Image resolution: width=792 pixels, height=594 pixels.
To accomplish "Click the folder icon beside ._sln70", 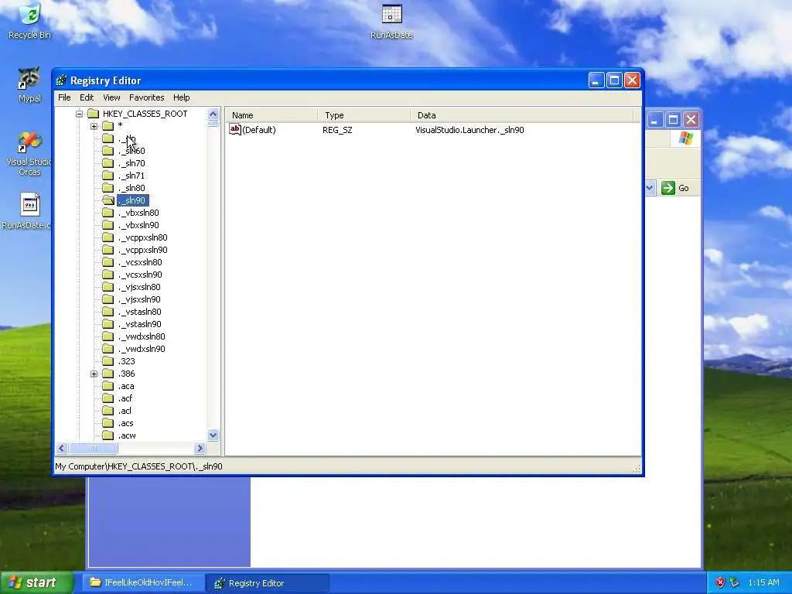I will click(108, 163).
